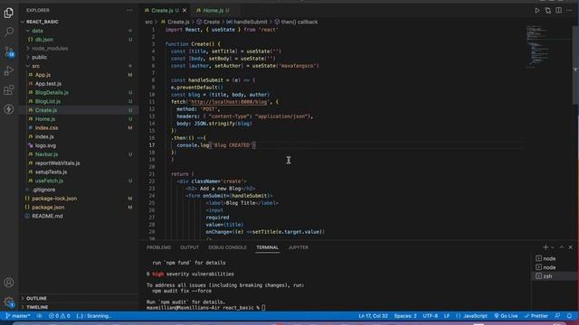Open the Extensions view
Viewport: 579px width, 325px height.
pos(8,89)
